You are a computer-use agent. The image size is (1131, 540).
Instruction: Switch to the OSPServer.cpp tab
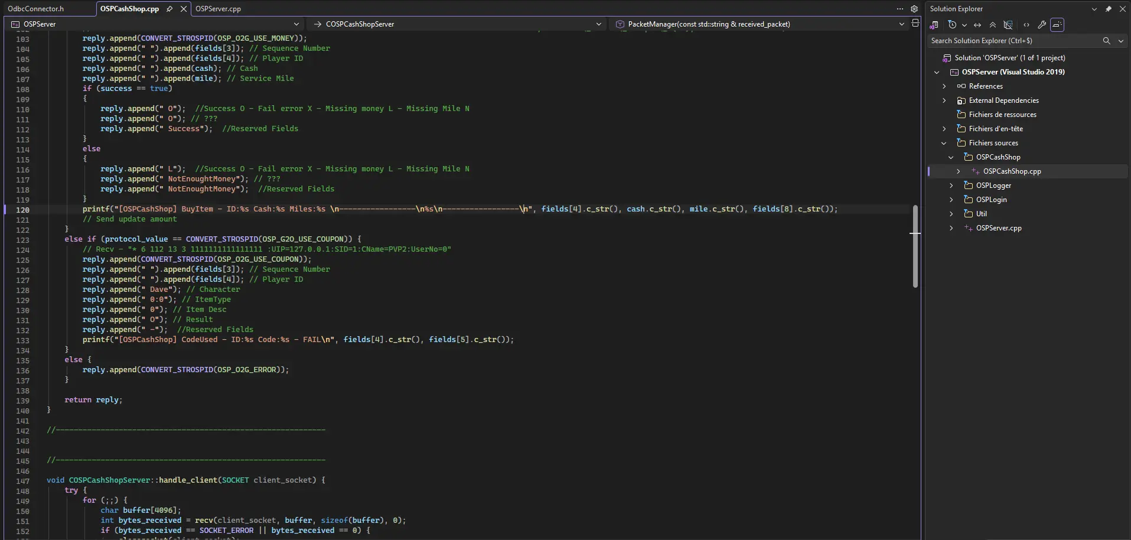click(218, 9)
